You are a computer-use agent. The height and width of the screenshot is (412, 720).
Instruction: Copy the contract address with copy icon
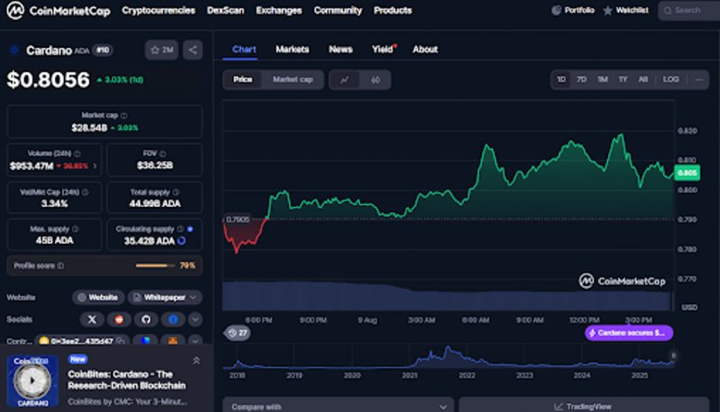121,341
